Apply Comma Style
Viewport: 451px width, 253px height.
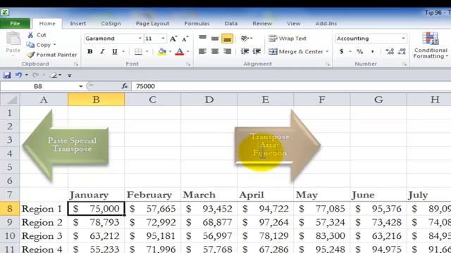click(x=373, y=51)
